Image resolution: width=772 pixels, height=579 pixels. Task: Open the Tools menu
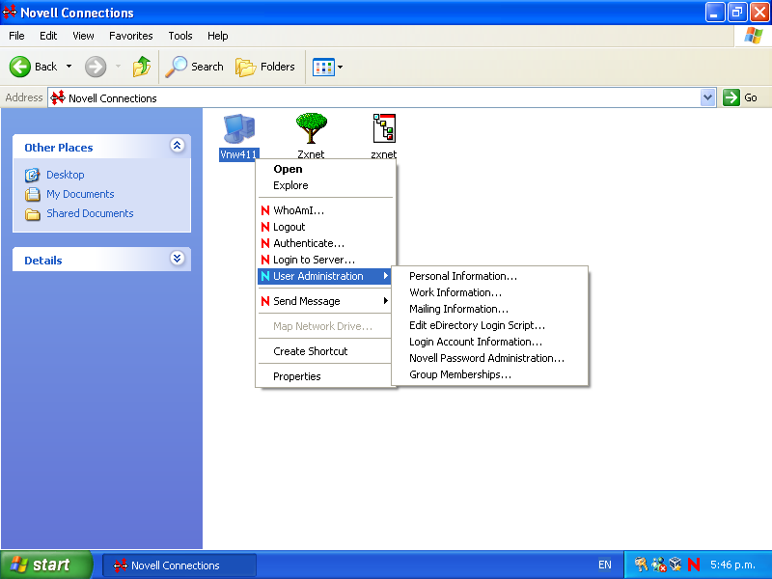(x=180, y=36)
